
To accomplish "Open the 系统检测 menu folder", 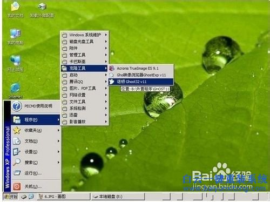I will tap(84, 108).
